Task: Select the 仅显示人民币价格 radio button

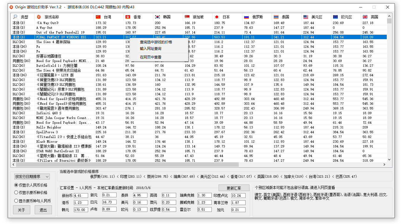Action: pos(16,185)
